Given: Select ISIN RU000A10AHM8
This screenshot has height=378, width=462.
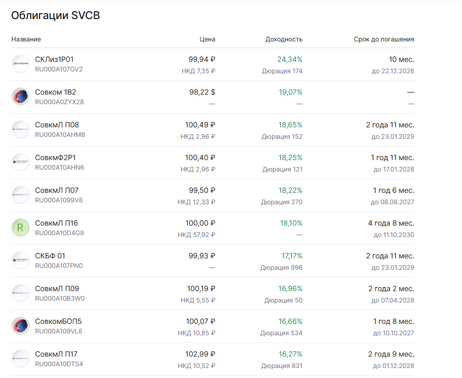Looking at the screenshot, I should pyautogui.click(x=60, y=135).
